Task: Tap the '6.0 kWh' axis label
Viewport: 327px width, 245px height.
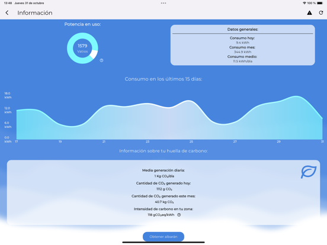Action: (8, 125)
